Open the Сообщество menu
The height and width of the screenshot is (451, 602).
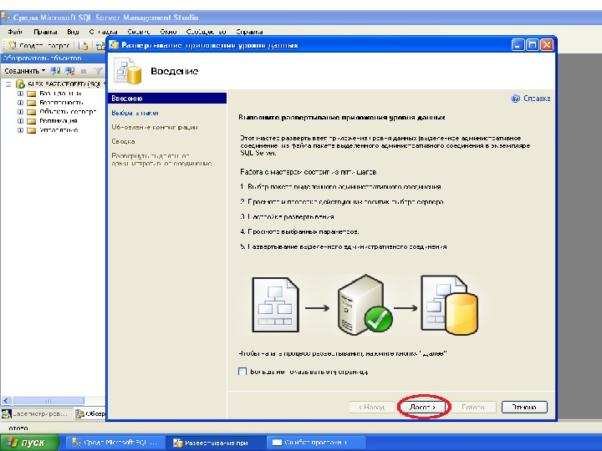click(x=206, y=32)
